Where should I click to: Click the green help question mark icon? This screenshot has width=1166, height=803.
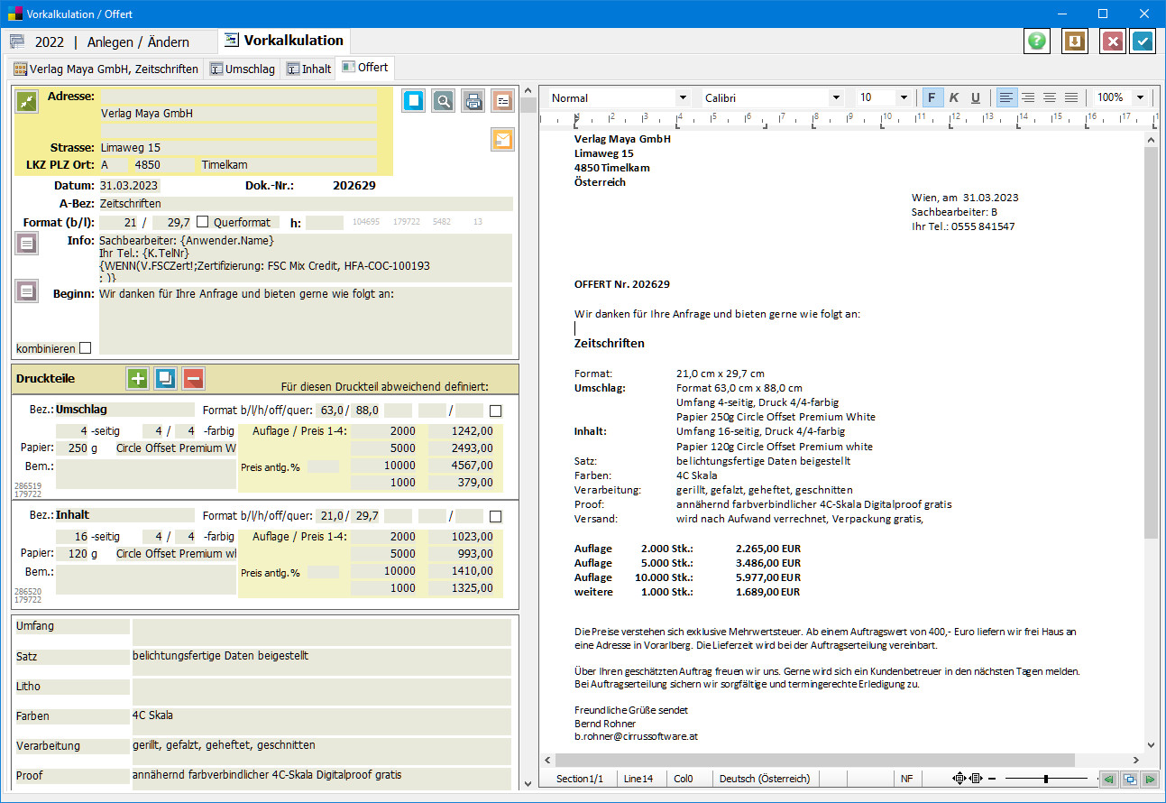click(1038, 42)
